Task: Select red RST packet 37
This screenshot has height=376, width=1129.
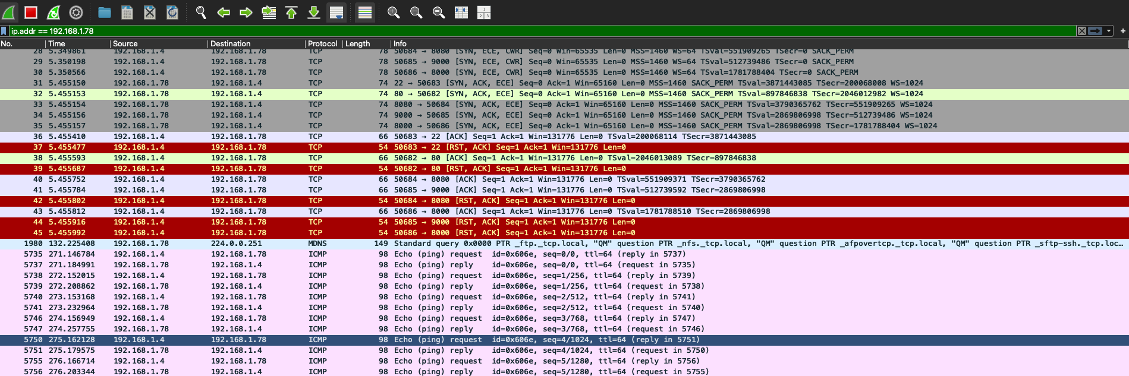Action: 564,147
